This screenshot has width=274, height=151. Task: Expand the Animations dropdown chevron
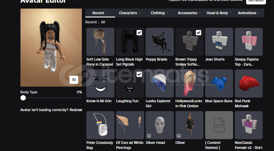(x=259, y=13)
